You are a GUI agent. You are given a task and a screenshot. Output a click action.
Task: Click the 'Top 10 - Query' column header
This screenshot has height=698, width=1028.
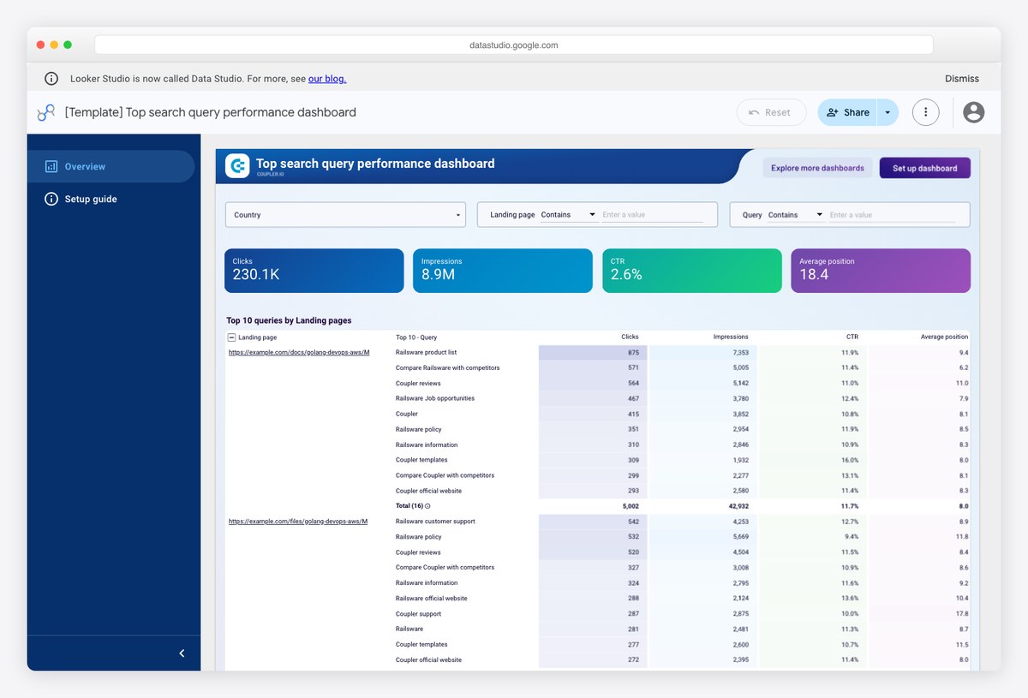point(416,337)
